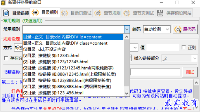
Task: Click the magnifier icon on 原代码 button
Action: (178, 29)
